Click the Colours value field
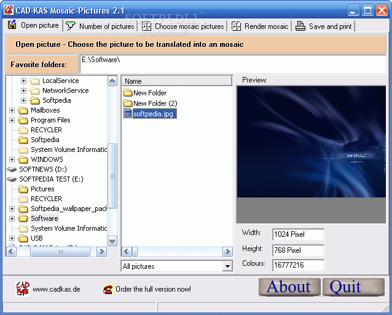The image size is (392, 315). (298, 265)
